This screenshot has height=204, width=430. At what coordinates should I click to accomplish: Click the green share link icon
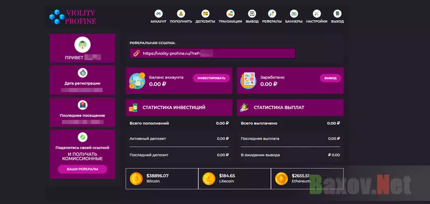pos(83,137)
